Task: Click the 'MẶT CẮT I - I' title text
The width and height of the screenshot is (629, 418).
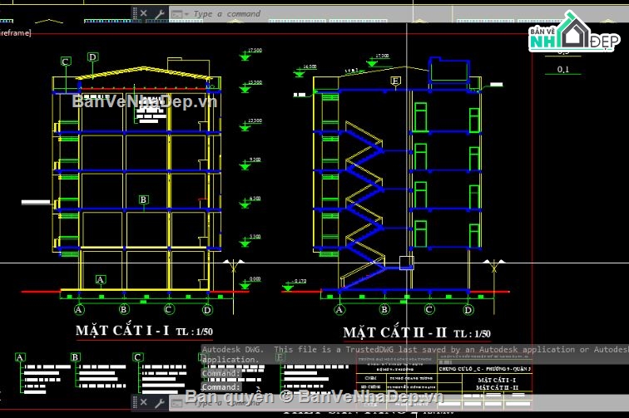Action: coord(122,331)
